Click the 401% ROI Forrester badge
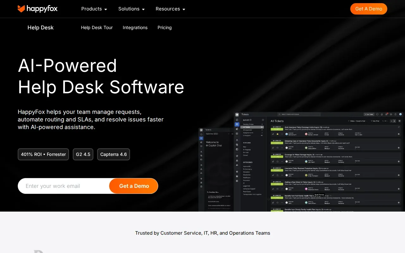The image size is (405, 253). click(x=43, y=154)
